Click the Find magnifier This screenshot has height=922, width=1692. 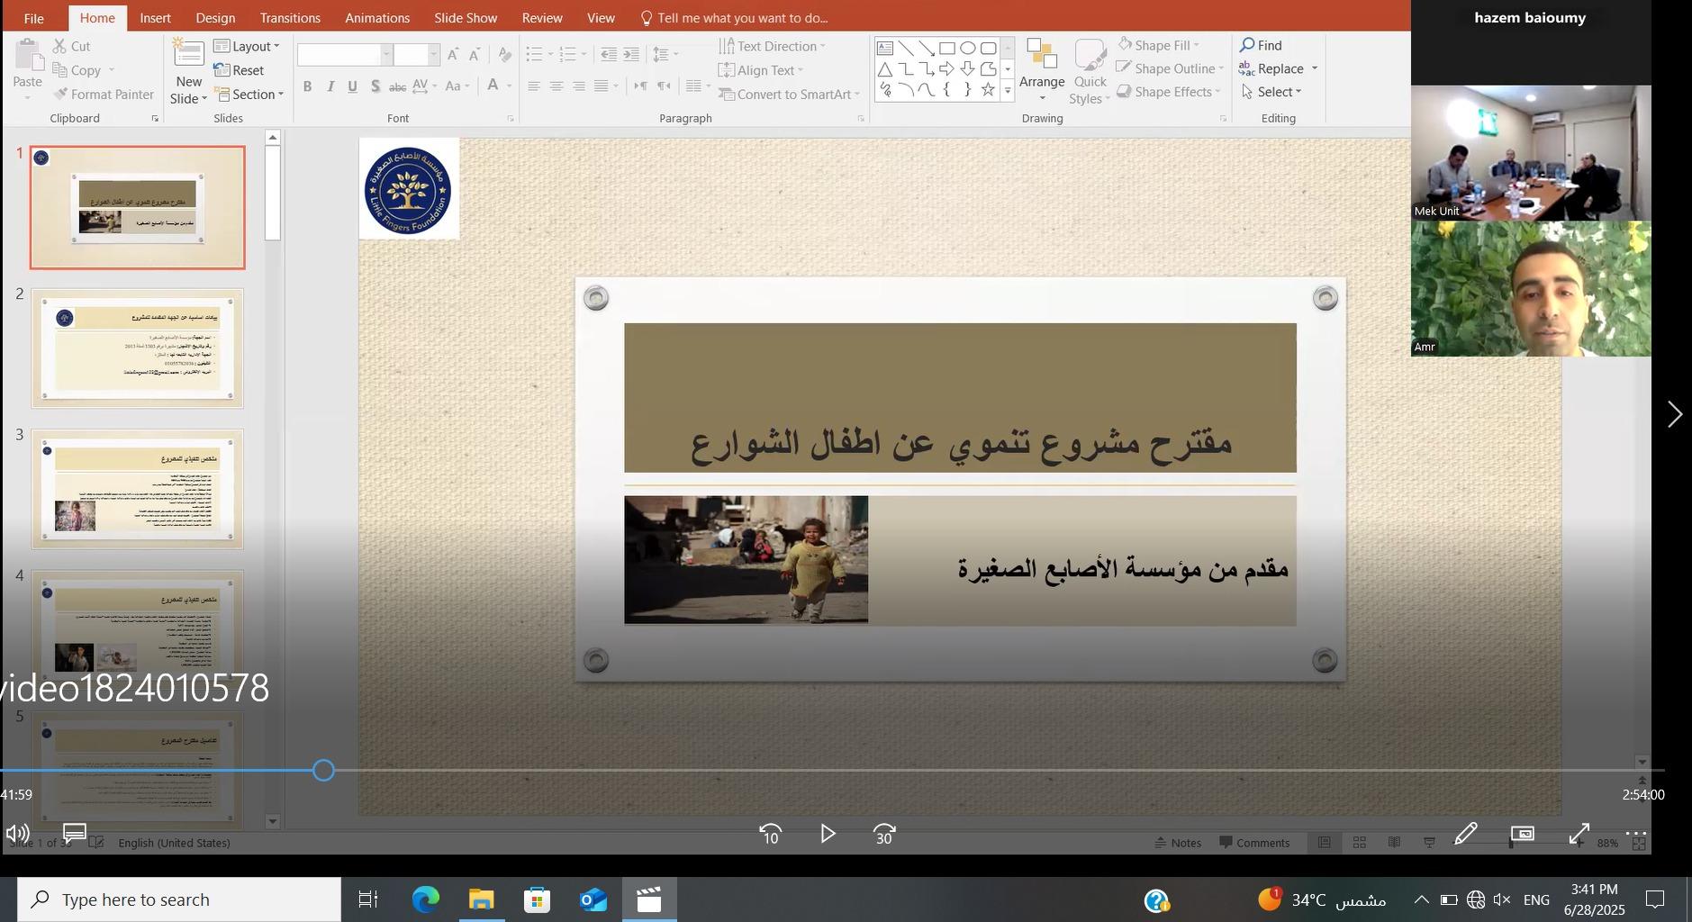1248,45
